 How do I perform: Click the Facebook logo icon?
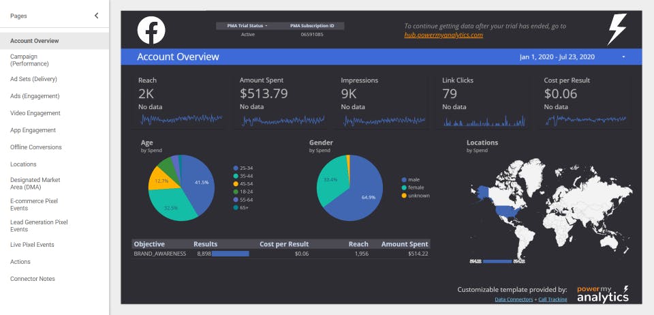click(x=151, y=30)
